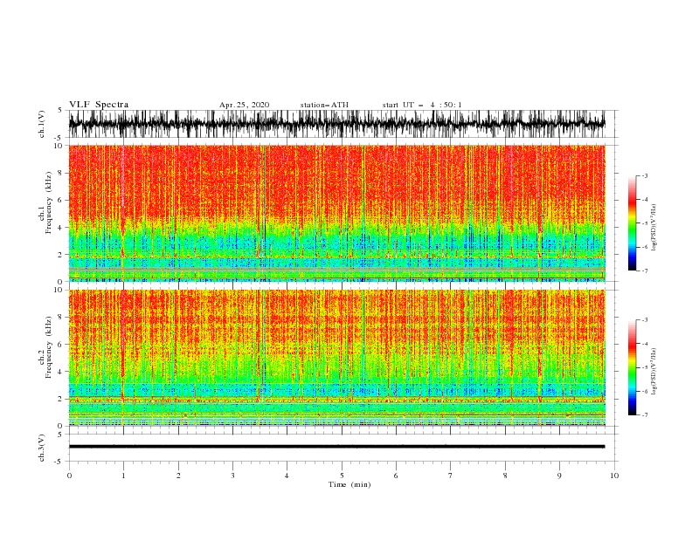Click time axis tick label "5"
Screen dimensions: 692x534
[342, 476]
